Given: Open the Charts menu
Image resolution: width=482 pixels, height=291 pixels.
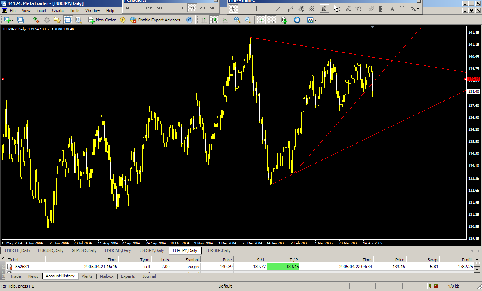Looking at the screenshot, I should click(58, 11).
